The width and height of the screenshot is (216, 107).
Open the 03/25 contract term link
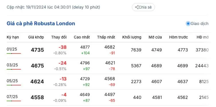pyautogui.click(x=12, y=65)
